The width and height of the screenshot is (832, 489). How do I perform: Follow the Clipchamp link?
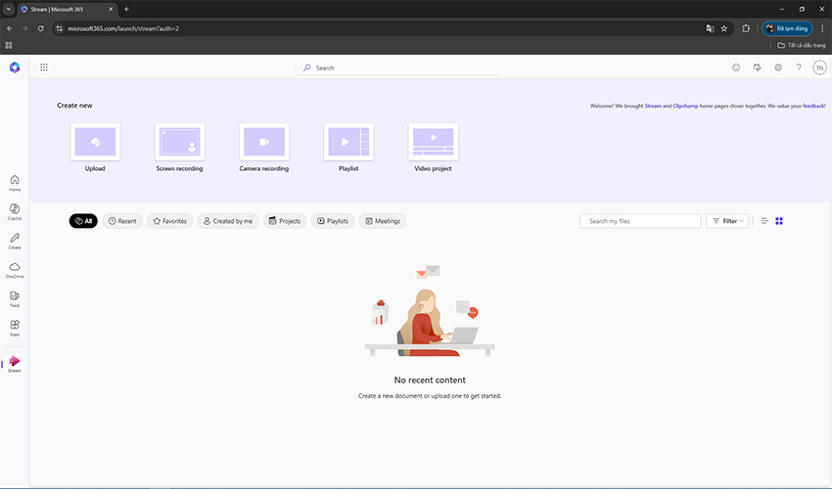pos(685,106)
